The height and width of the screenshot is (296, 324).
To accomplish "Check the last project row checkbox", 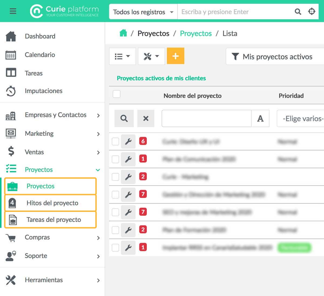I will [x=116, y=247].
